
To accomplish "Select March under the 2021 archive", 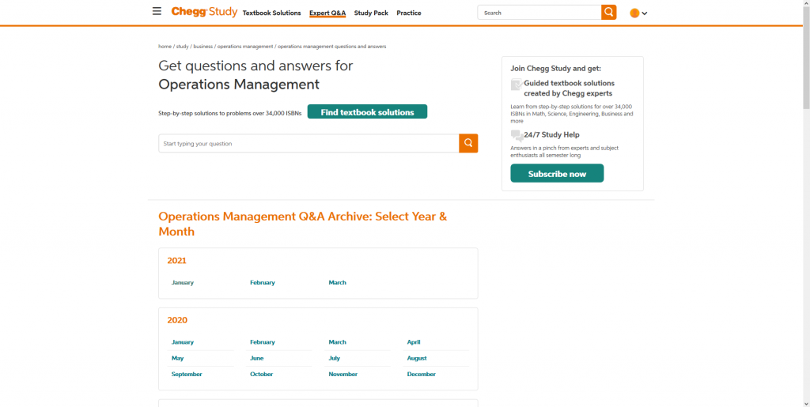I will pos(338,282).
